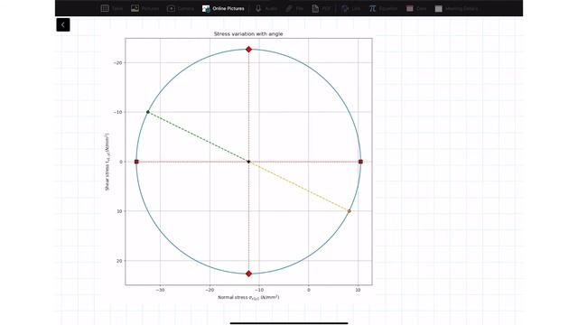This screenshot has height=325, width=578.
Task: Attach a File from the toolbar
Action: [294, 8]
